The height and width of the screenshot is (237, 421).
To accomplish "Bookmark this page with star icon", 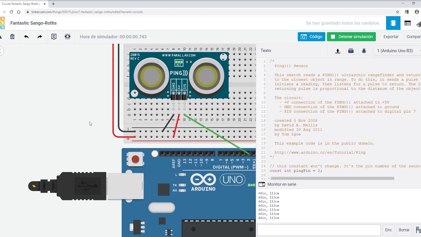I will (397, 12).
